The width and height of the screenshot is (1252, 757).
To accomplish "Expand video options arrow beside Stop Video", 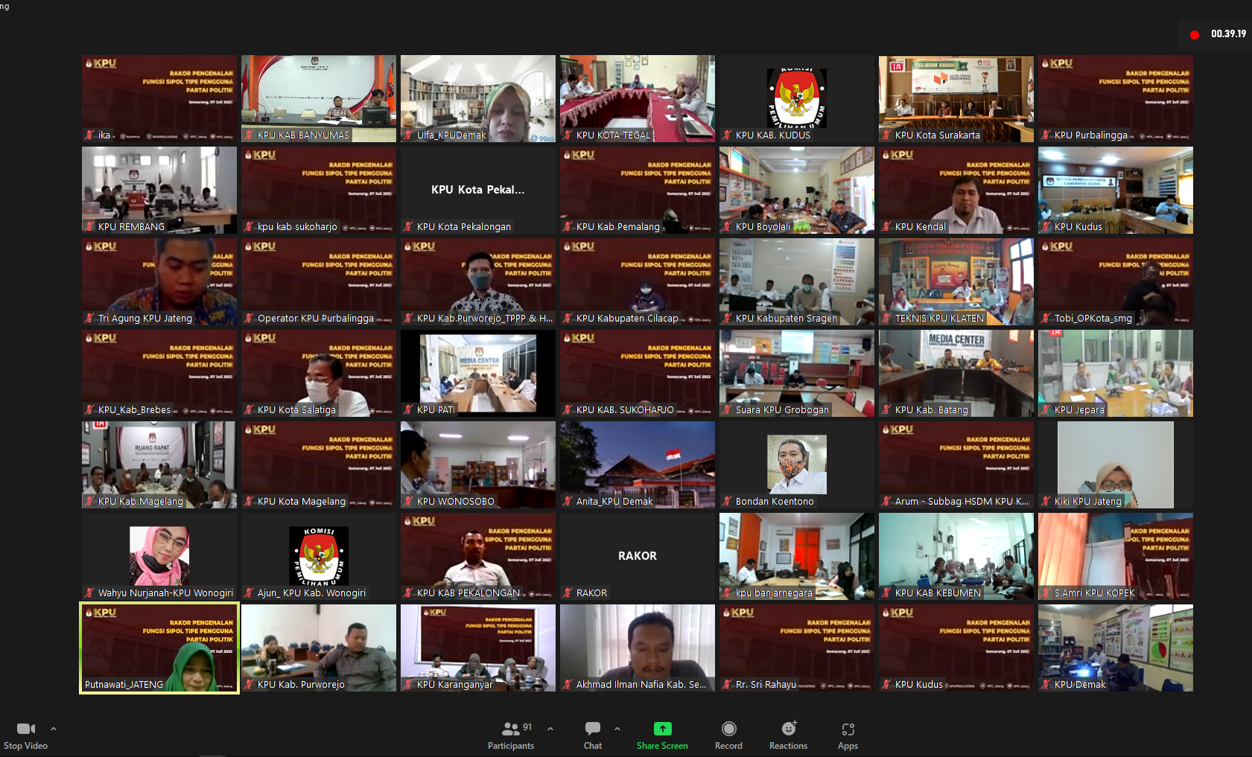I will point(54,729).
